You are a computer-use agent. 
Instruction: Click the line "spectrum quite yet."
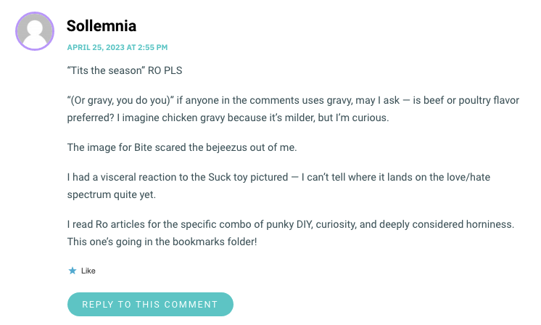(112, 194)
